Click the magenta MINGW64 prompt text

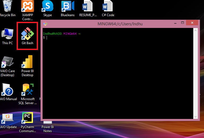(70, 34)
